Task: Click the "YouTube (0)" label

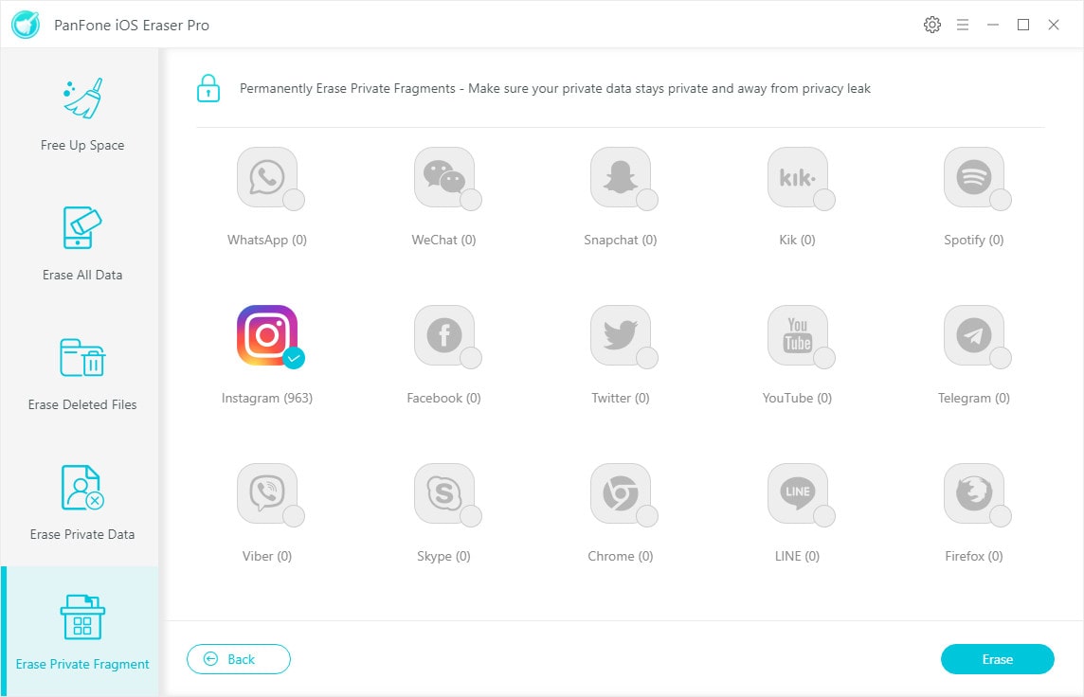Action: (x=797, y=398)
